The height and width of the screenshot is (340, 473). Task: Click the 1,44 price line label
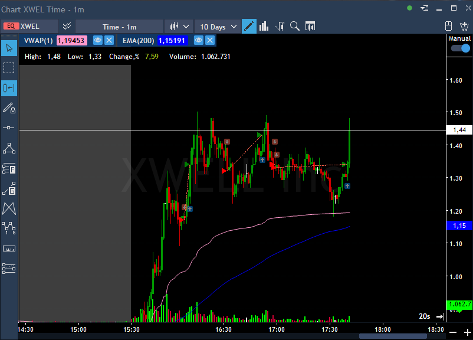[459, 130]
